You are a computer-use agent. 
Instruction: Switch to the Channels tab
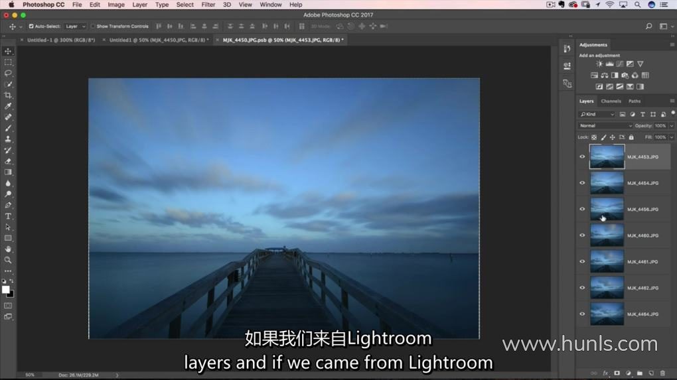coord(611,101)
